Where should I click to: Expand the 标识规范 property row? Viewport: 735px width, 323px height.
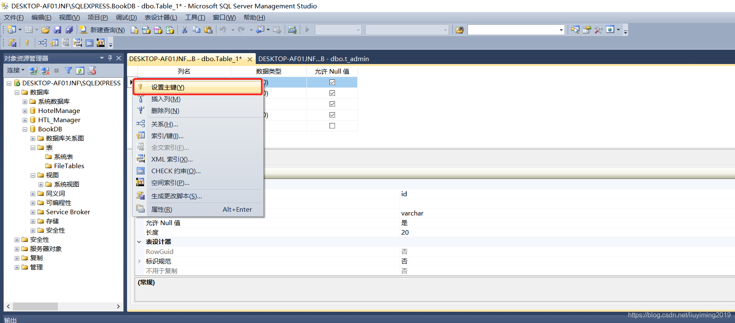[x=139, y=261]
